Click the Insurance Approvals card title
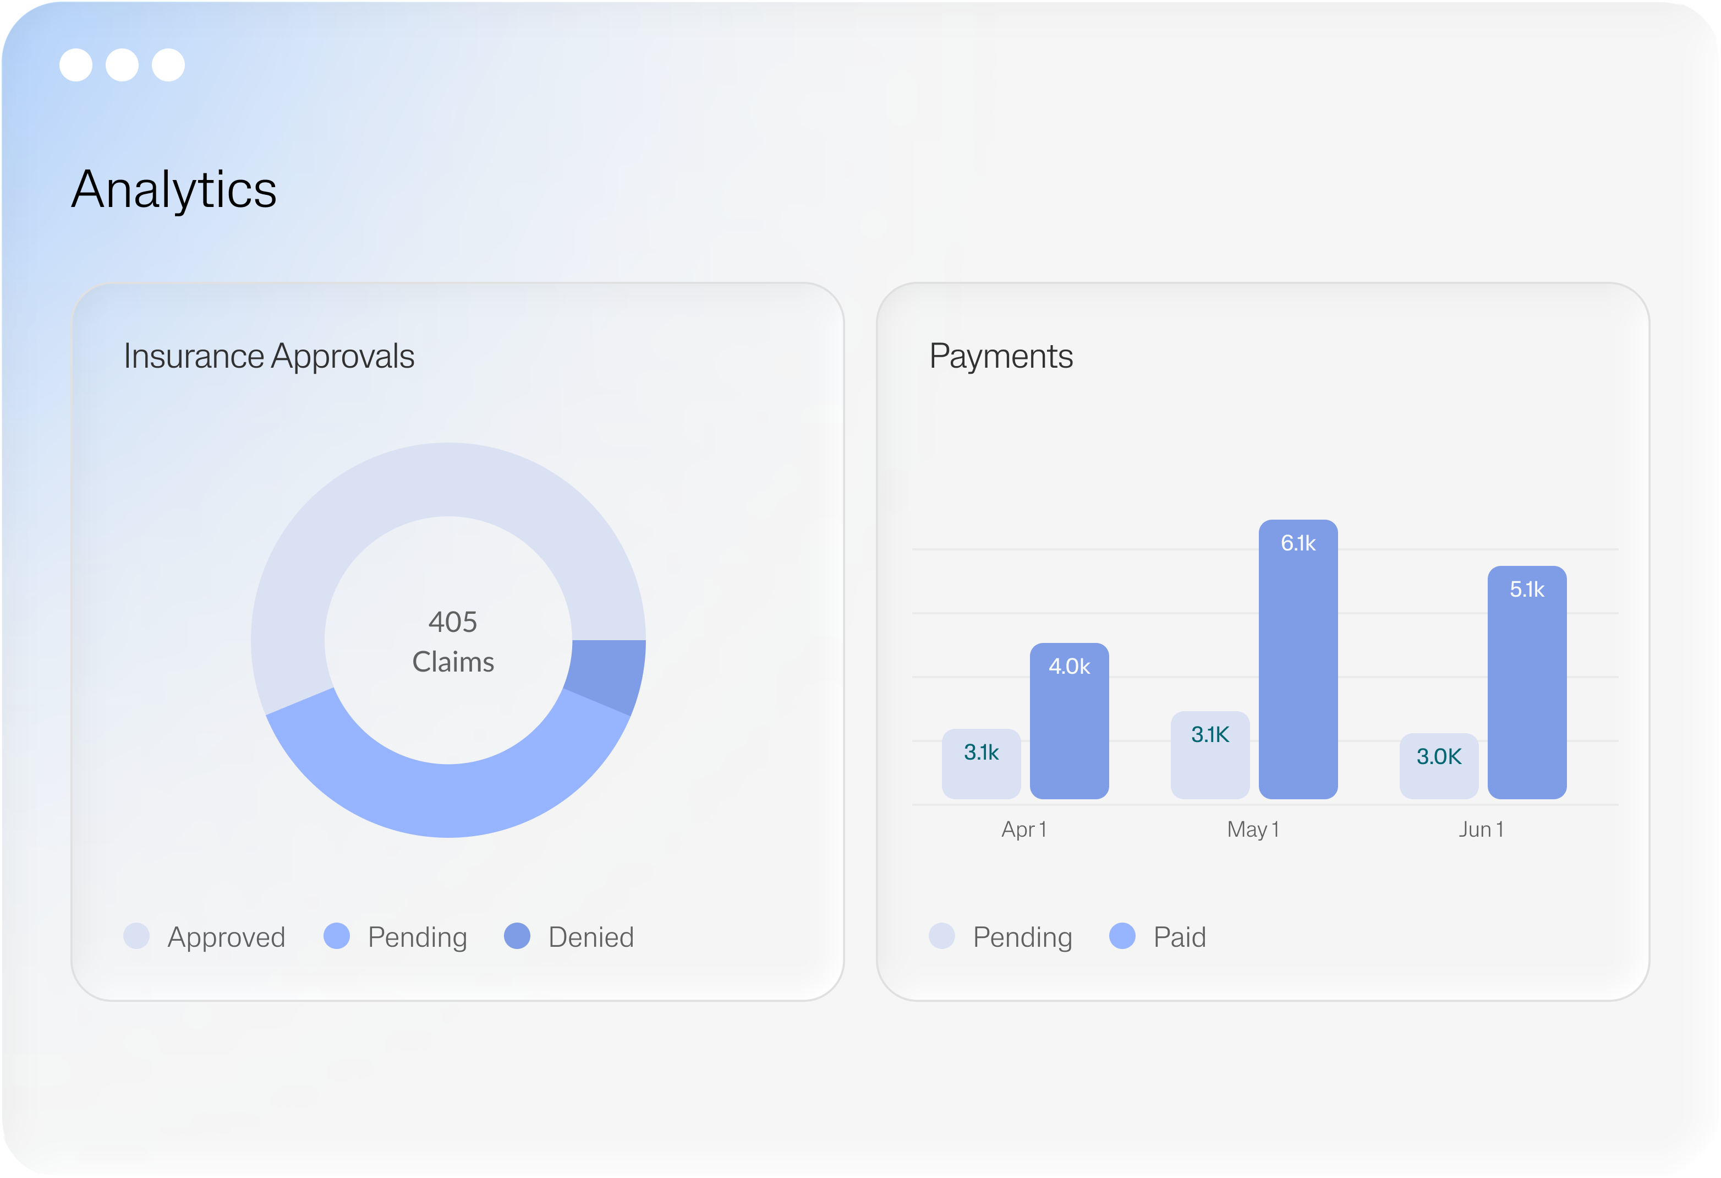Screen dimensions: 1721x1178 [269, 356]
